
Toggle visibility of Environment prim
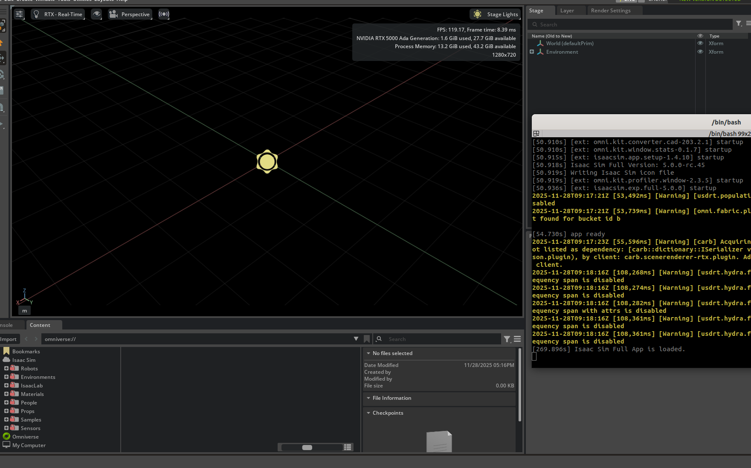pos(700,52)
